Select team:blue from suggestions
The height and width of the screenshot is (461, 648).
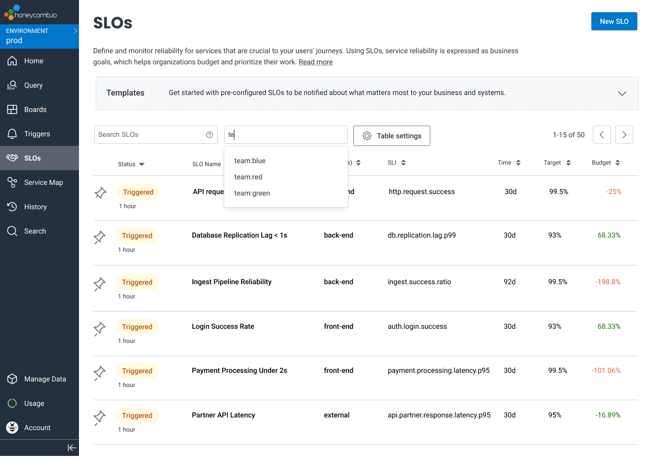click(250, 161)
